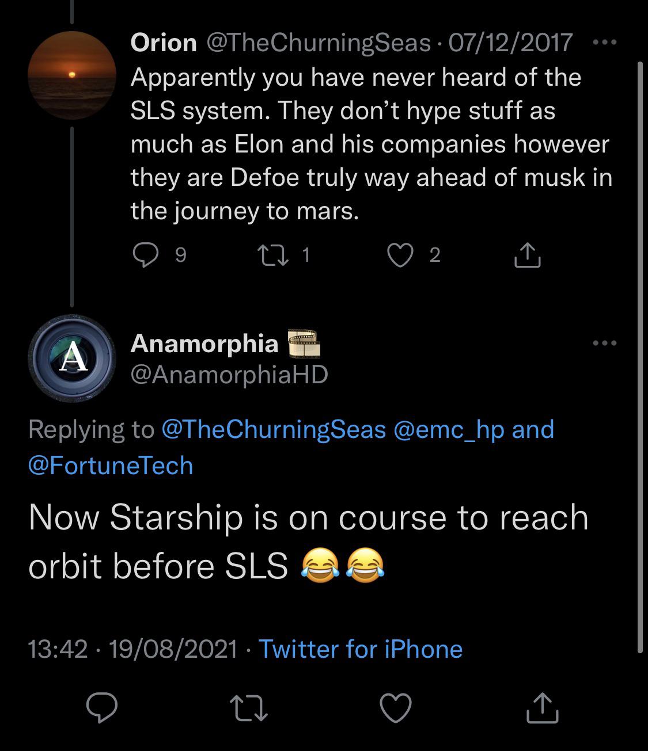Open more options on Anamorphia's tweet
The image size is (648, 751).
pyautogui.click(x=604, y=344)
